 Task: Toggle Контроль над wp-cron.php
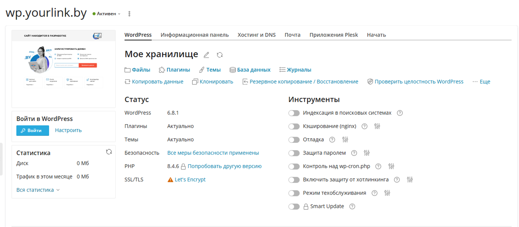[x=294, y=167]
